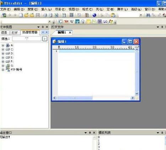Viewport: 166px width, 150px height.
Task: Click the Wikipedia W icon
Action: (72, 22)
